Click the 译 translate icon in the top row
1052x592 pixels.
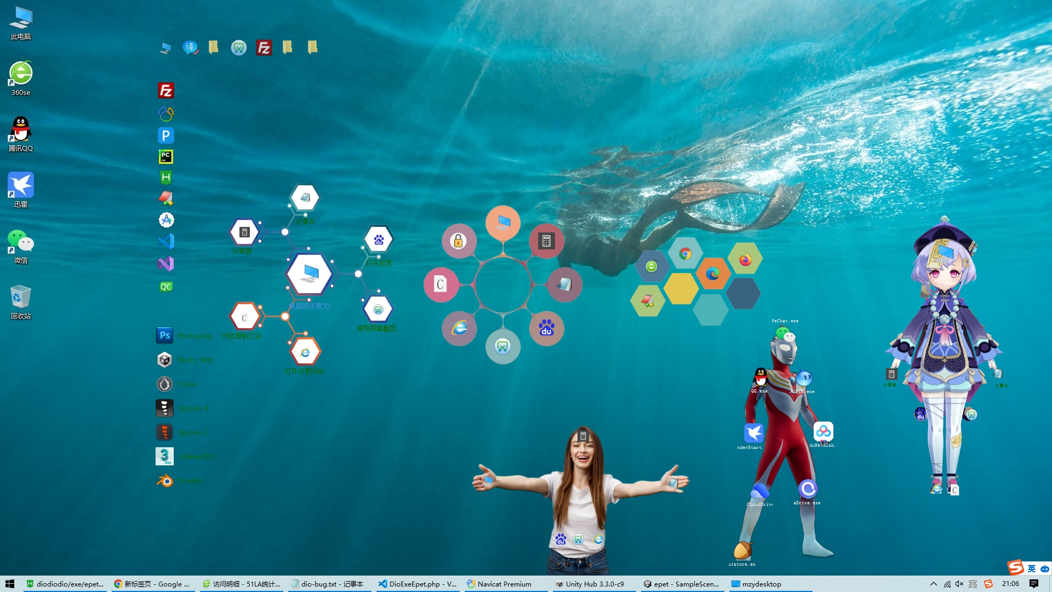[x=190, y=48]
